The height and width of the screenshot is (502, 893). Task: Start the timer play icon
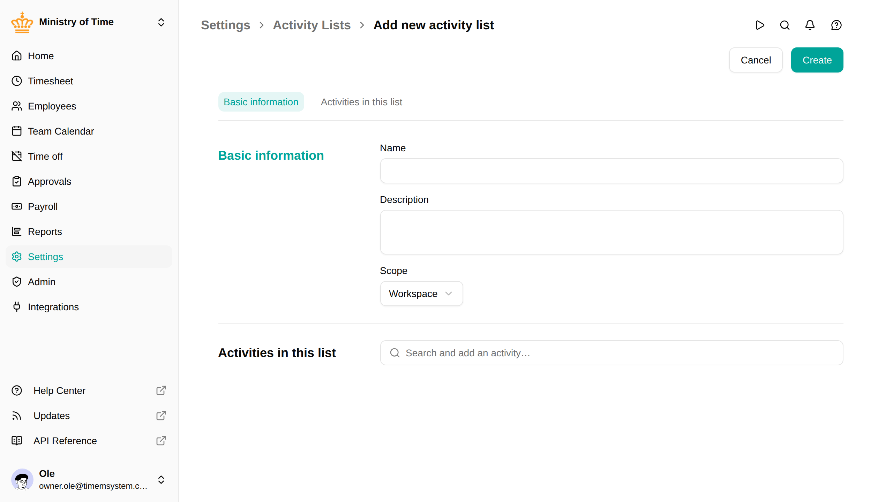click(x=760, y=25)
